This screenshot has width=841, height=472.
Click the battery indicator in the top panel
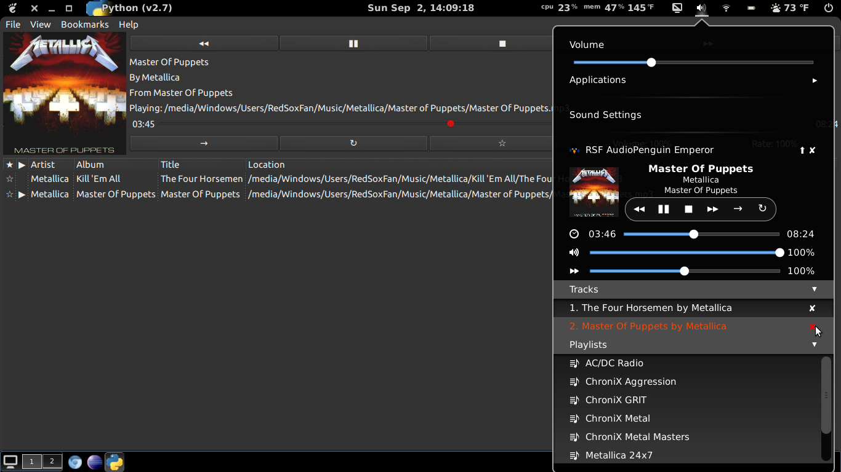751,8
